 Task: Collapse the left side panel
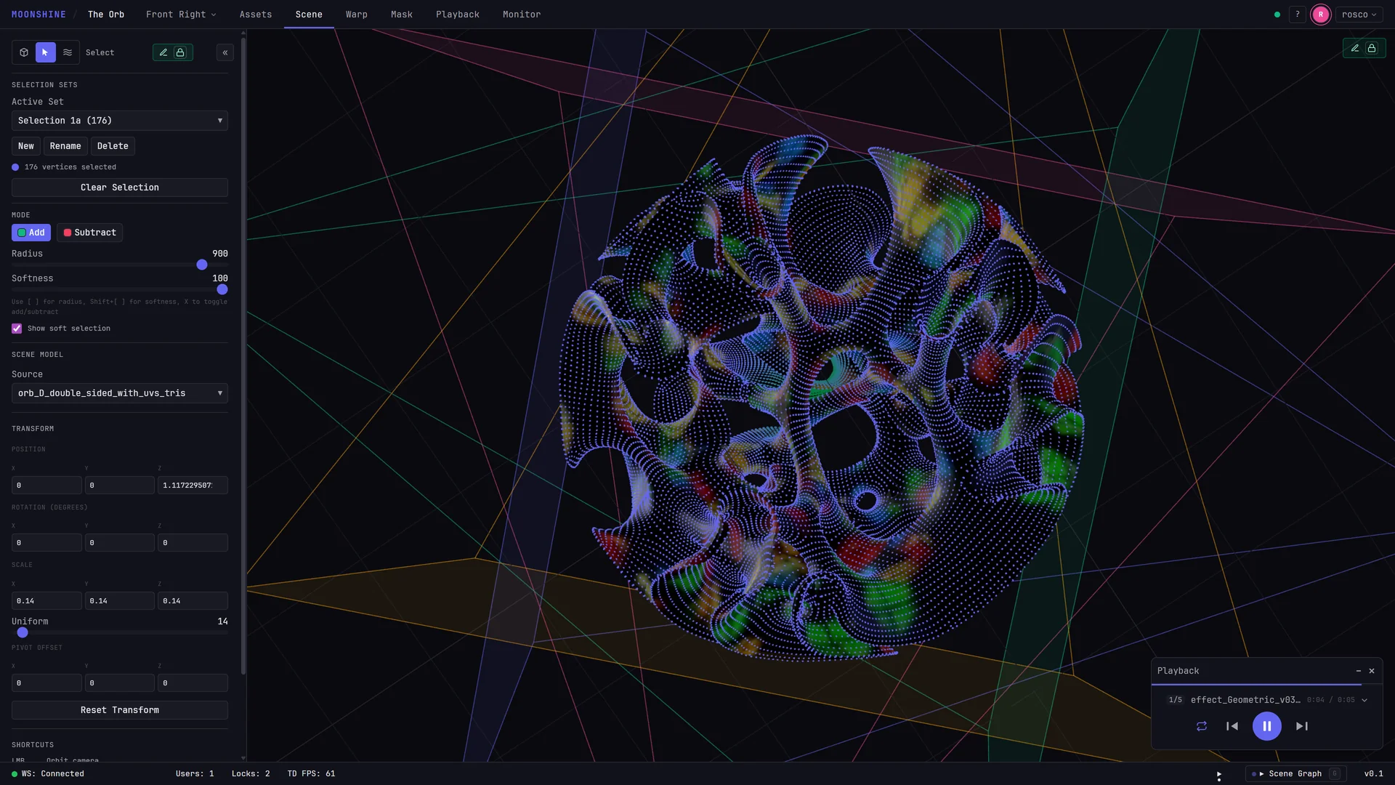tap(225, 52)
